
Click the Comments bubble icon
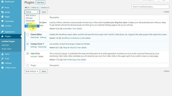tap(2, 21)
